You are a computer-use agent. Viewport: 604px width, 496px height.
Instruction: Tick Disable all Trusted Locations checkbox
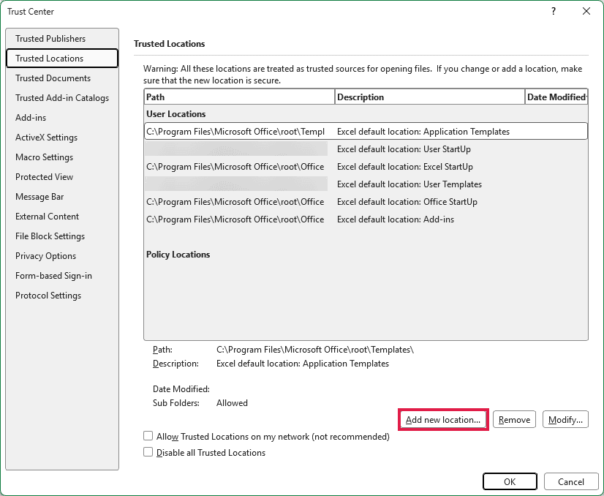148,451
